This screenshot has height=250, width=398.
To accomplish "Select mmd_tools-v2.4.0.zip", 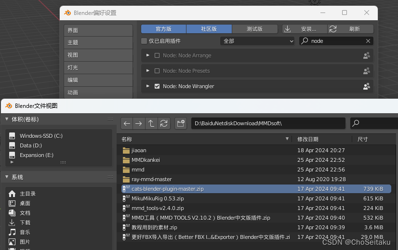I will (x=256, y=209).
